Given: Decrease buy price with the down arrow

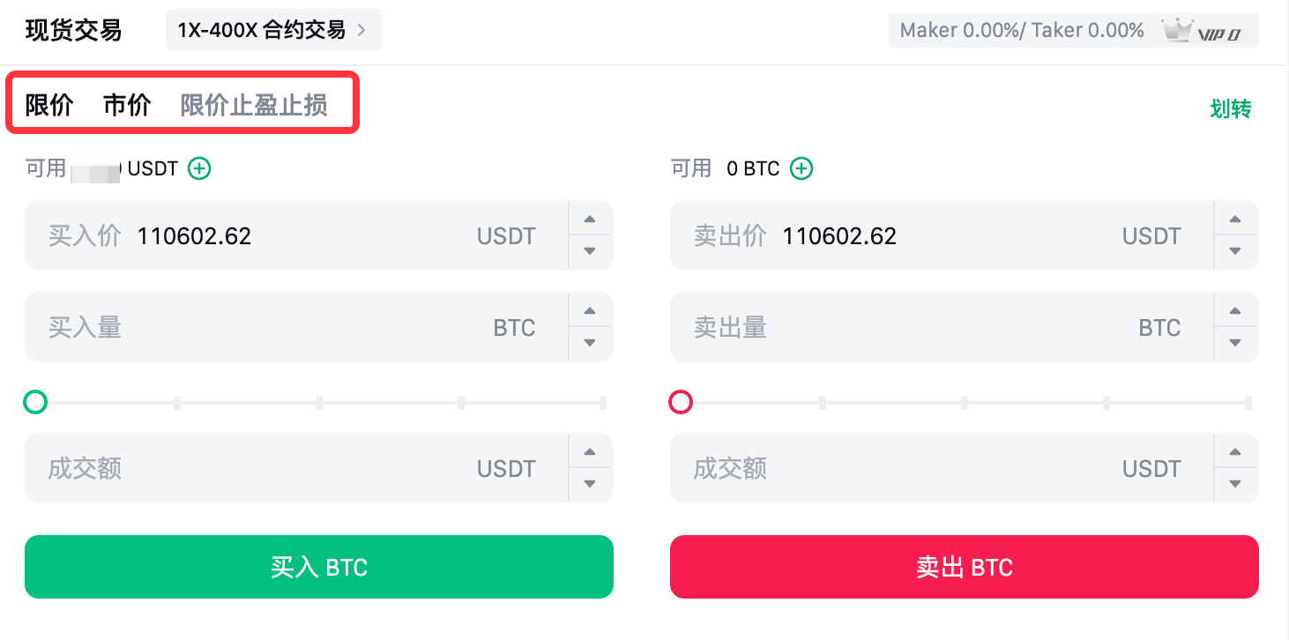Looking at the screenshot, I should click(x=590, y=251).
